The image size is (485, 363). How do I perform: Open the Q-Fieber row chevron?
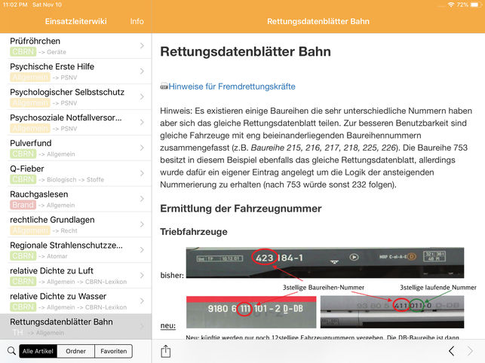[142, 174]
